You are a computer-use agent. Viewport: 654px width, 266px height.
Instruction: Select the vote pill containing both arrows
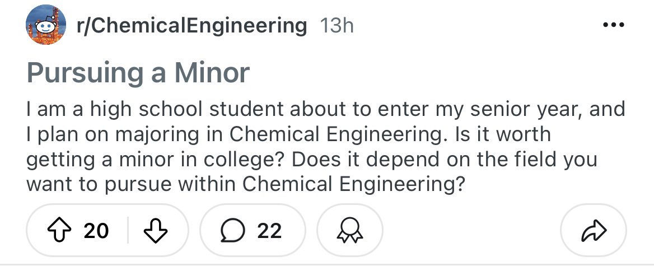(107, 230)
